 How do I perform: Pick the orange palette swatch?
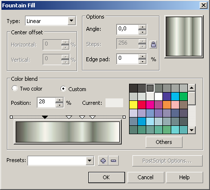[167, 105]
